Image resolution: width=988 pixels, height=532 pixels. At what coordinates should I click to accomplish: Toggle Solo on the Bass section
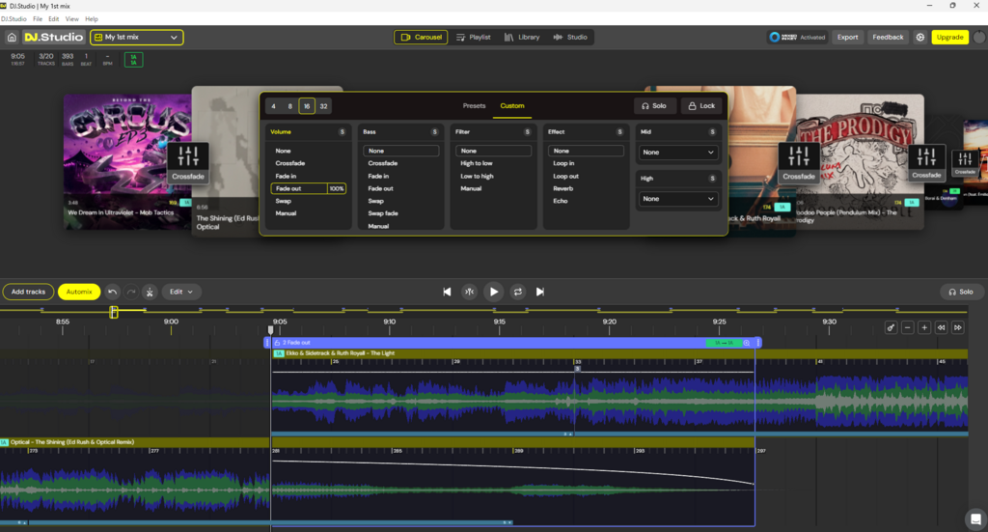point(435,131)
